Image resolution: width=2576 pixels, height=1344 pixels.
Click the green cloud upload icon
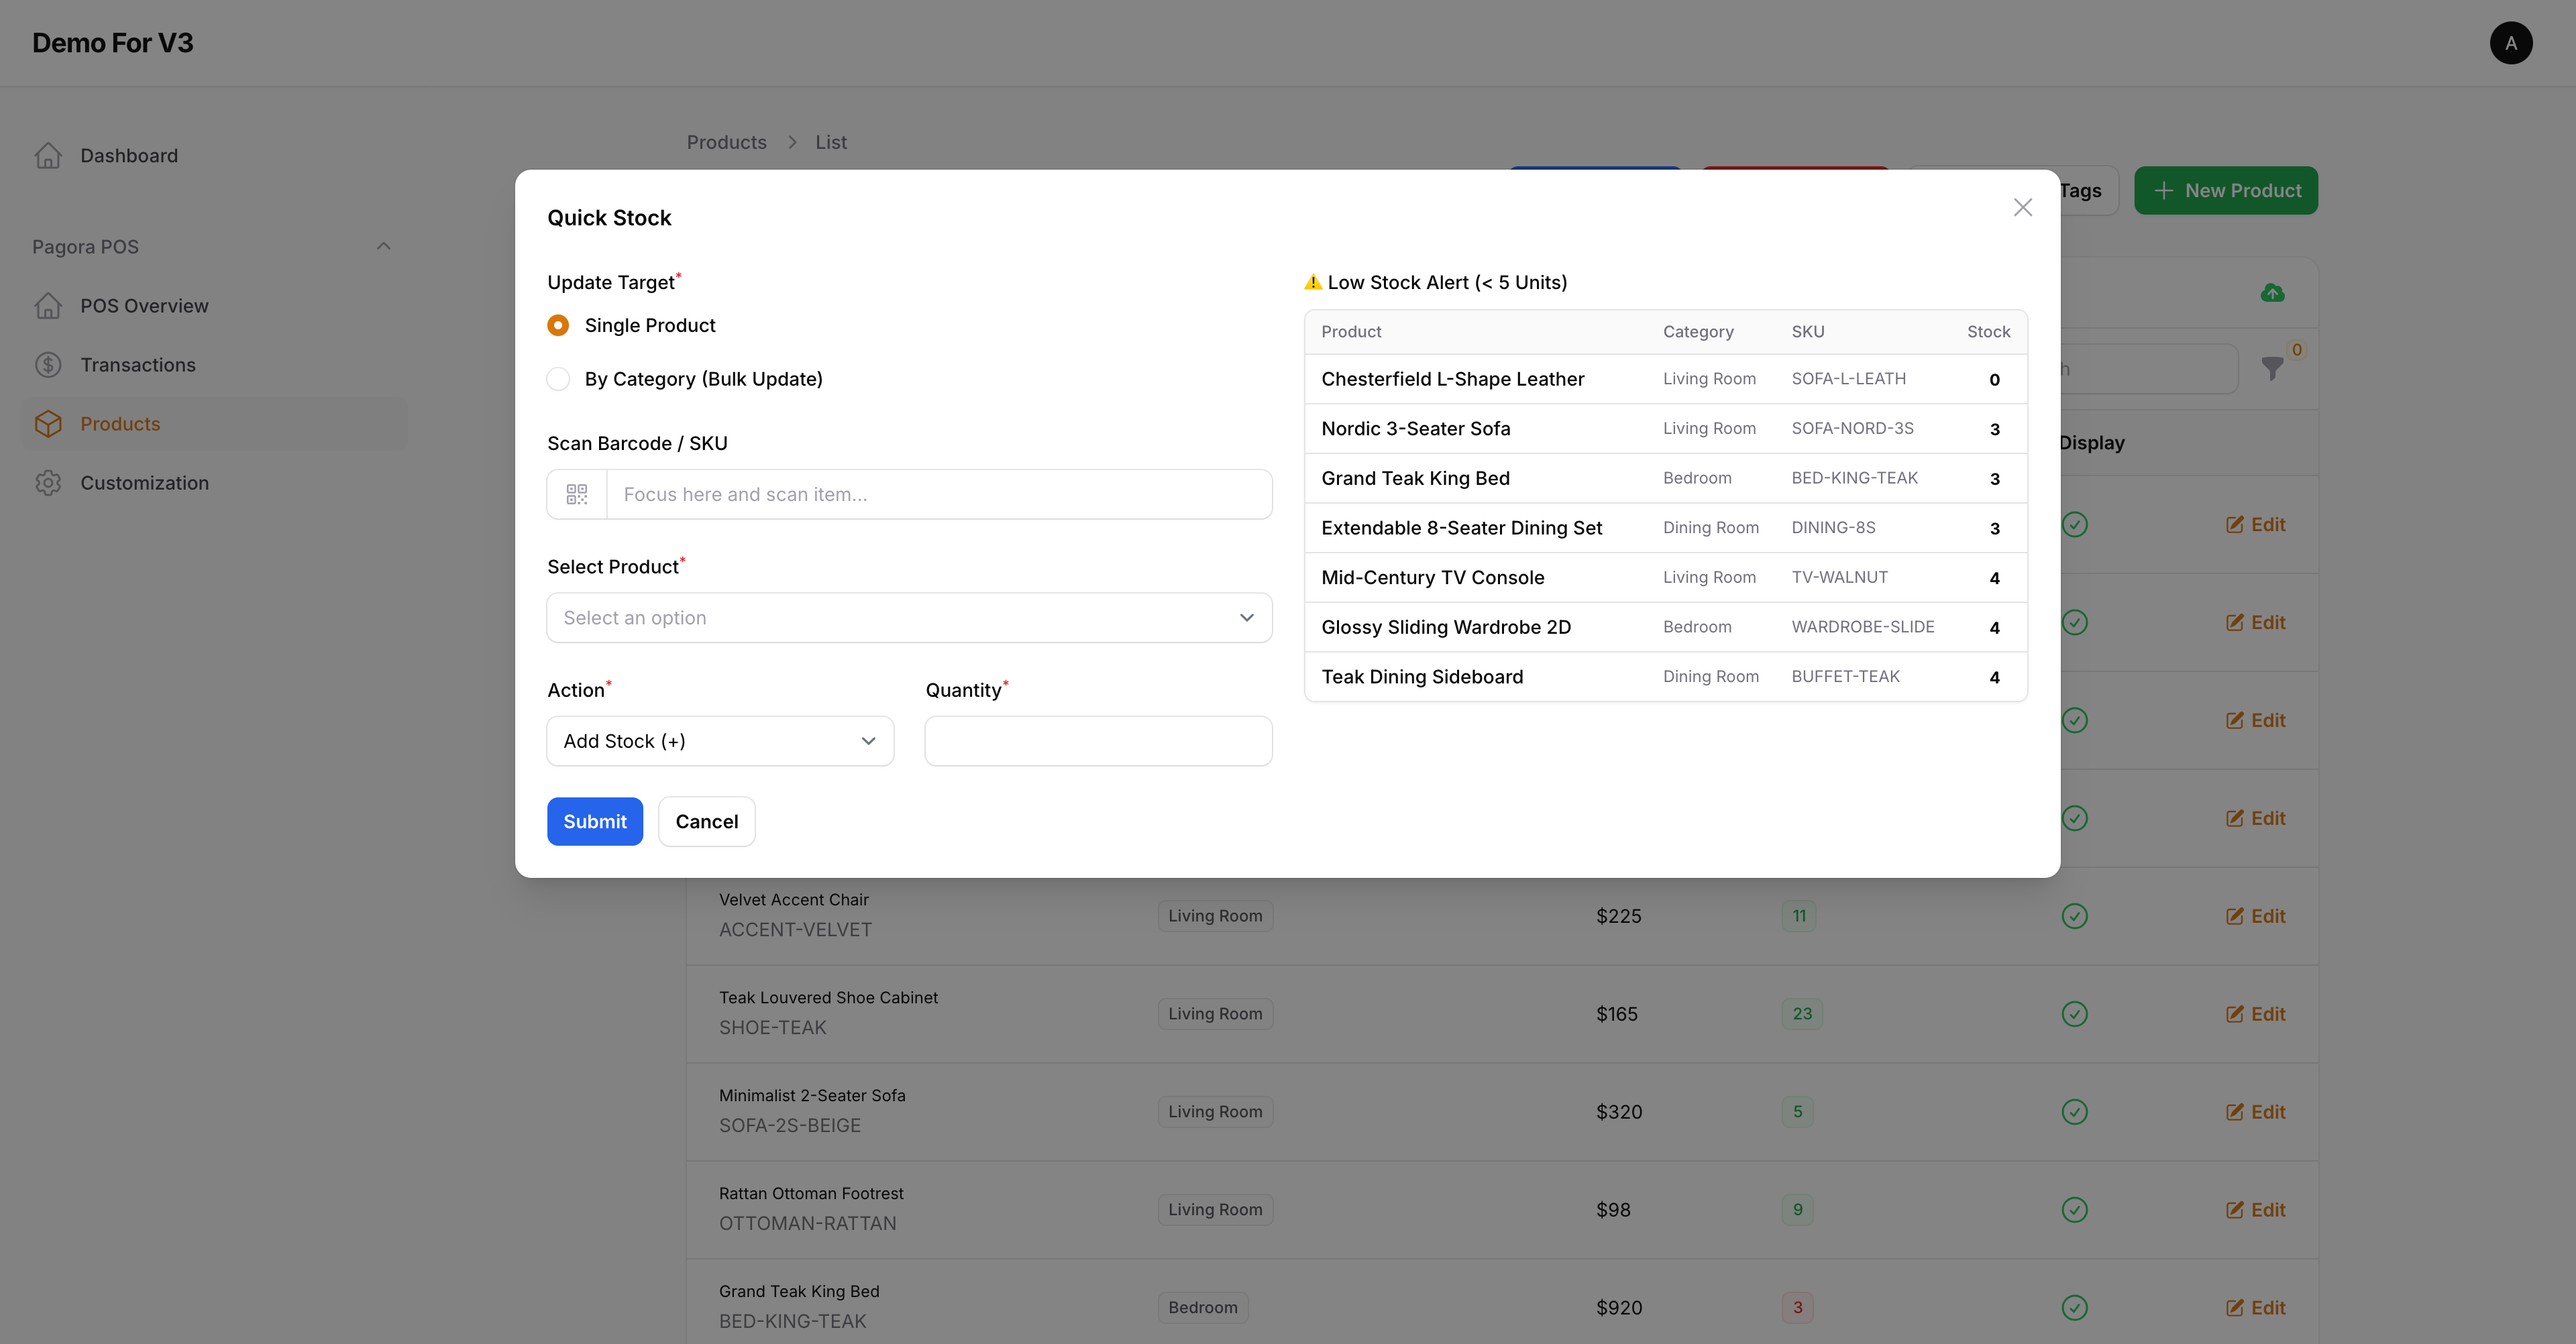pos(2272,293)
